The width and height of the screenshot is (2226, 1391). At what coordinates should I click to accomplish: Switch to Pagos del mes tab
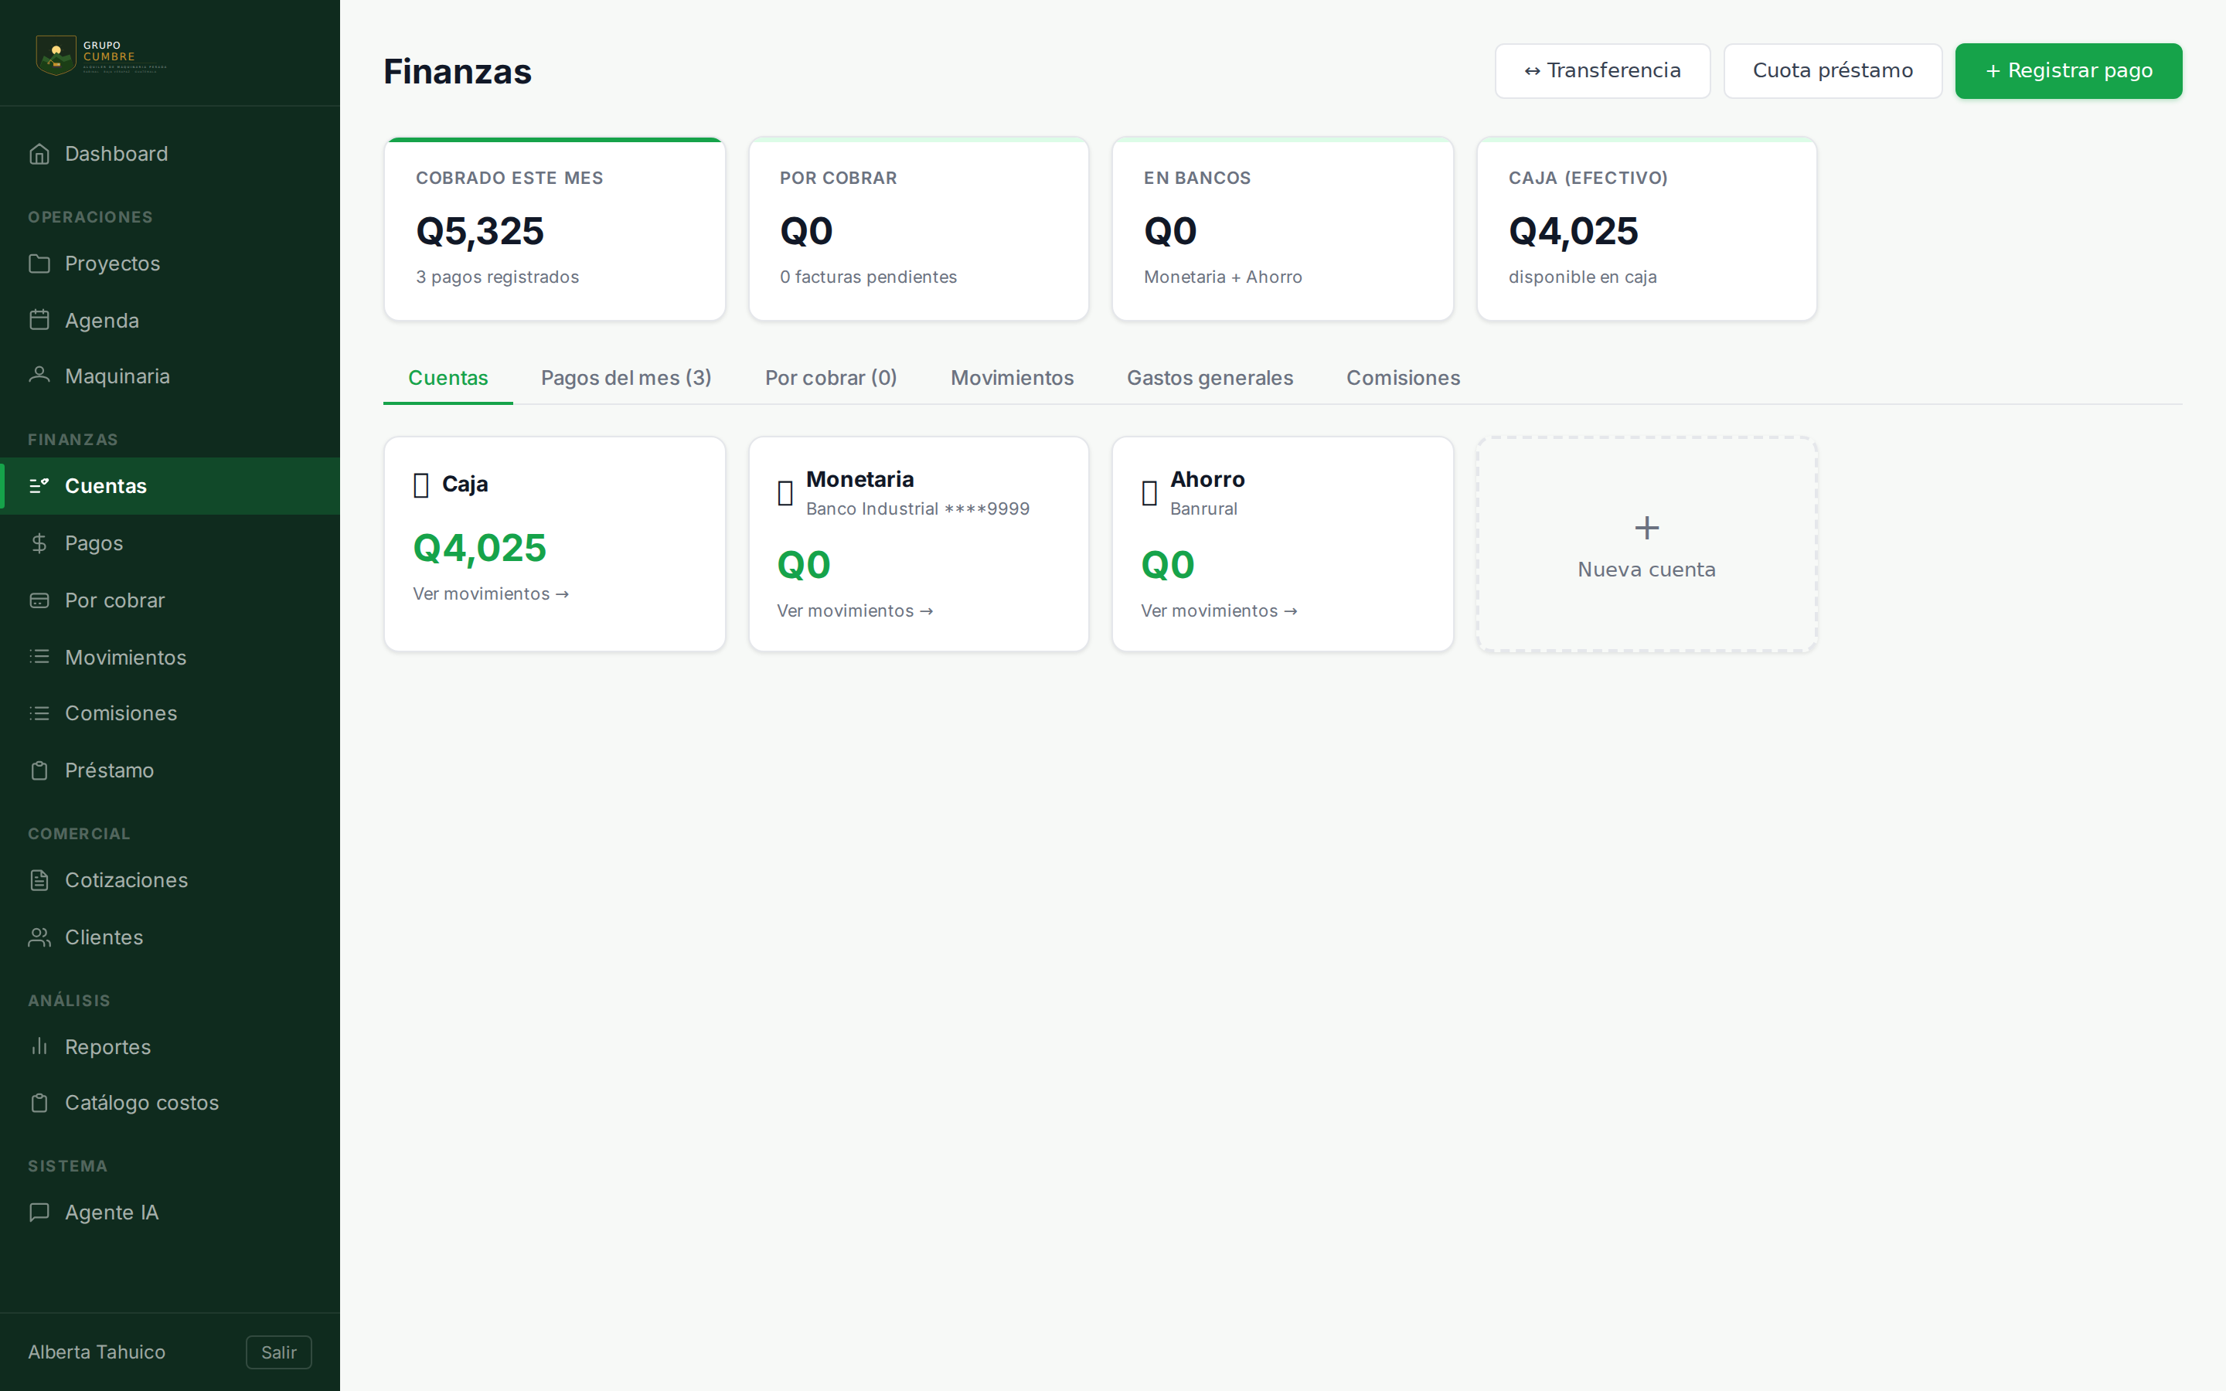[x=625, y=378]
